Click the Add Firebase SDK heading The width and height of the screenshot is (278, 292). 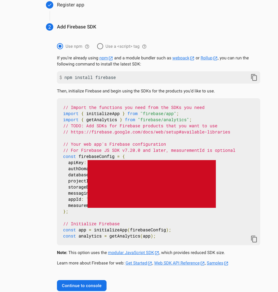[x=77, y=27]
